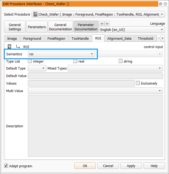Click inside the Description text area
The height and width of the screenshot is (174, 169).
pos(95,126)
